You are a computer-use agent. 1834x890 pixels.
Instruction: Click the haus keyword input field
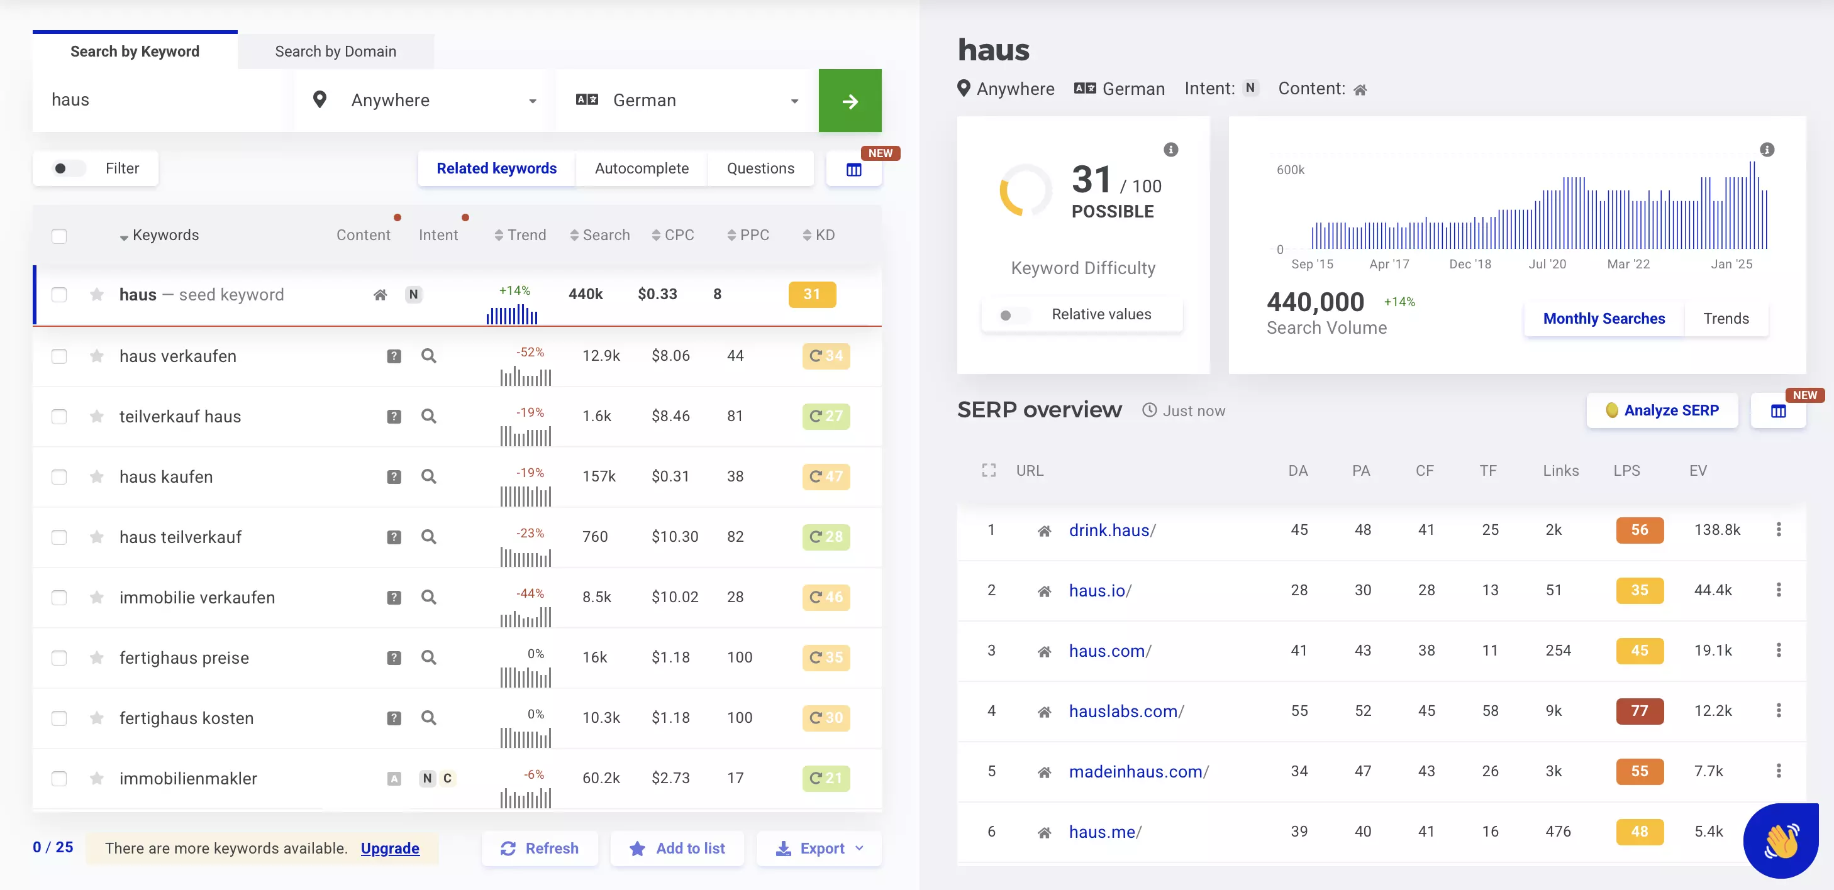coord(158,99)
